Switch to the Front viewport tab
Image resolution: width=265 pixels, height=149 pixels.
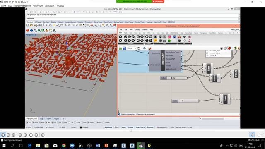pyautogui.click(x=49, y=119)
